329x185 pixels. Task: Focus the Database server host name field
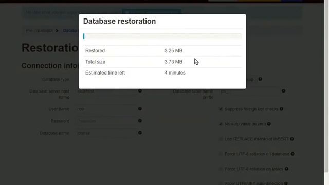pos(105,91)
